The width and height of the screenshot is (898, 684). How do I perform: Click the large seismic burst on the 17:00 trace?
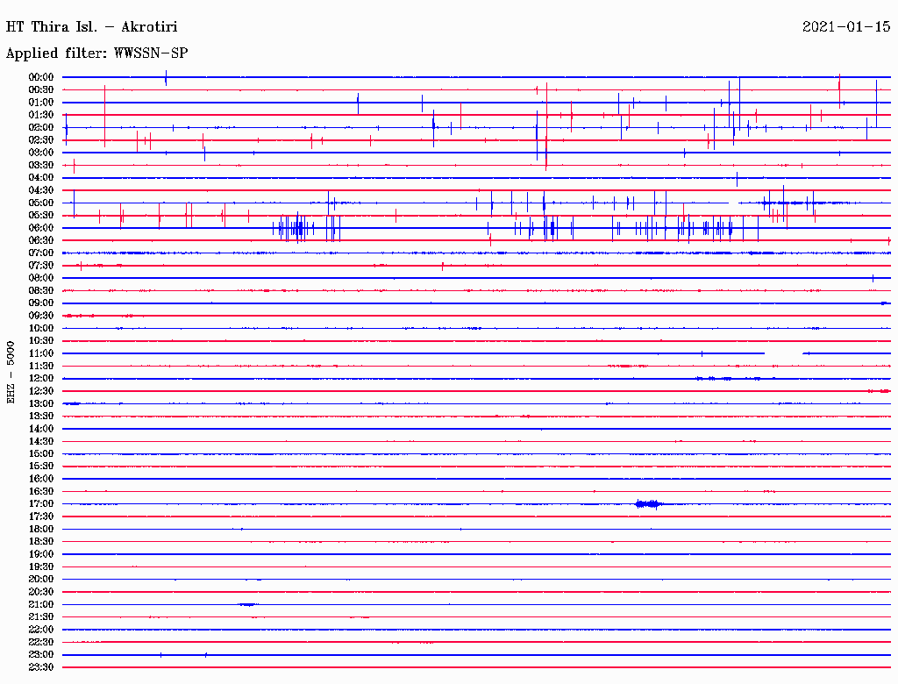[x=649, y=504]
